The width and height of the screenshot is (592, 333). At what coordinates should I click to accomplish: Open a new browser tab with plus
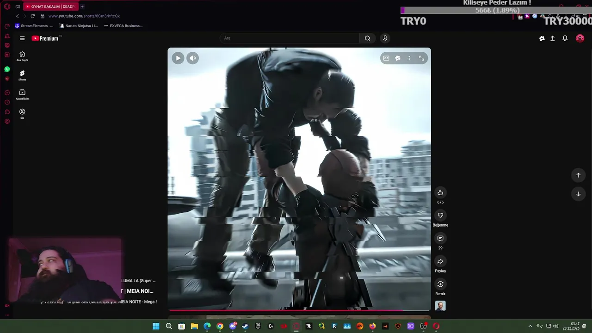pyautogui.click(x=82, y=6)
